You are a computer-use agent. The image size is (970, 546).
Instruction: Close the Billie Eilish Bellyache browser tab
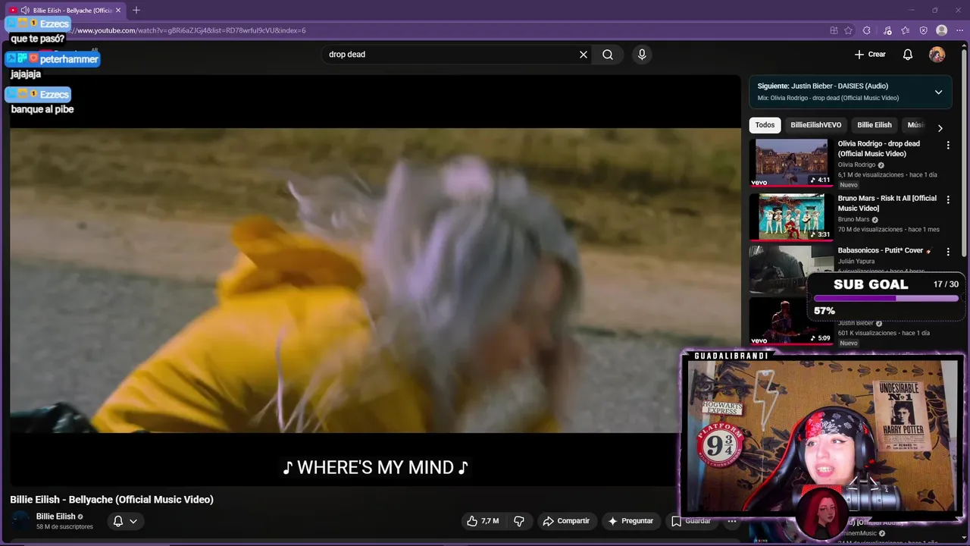[118, 10]
